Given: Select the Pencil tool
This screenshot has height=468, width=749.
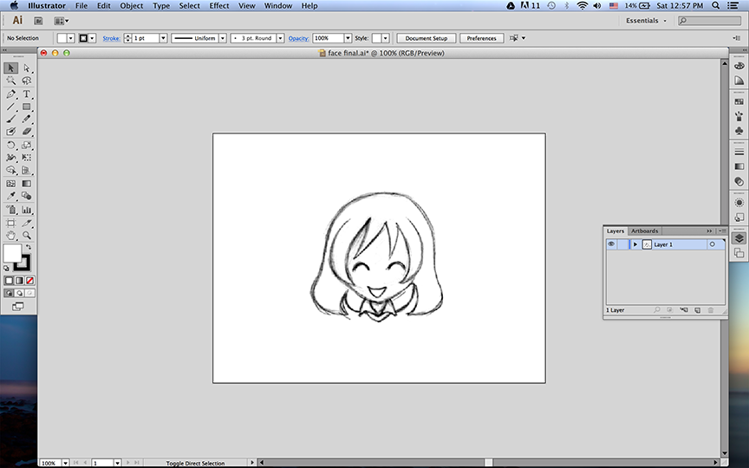Looking at the screenshot, I should [x=27, y=119].
